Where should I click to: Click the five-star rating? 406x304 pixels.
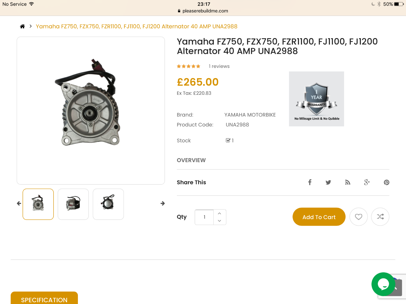click(189, 66)
